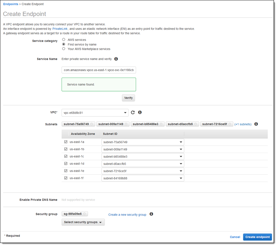Click the Verify button
Screen dimensions: 277x246
(128, 98)
